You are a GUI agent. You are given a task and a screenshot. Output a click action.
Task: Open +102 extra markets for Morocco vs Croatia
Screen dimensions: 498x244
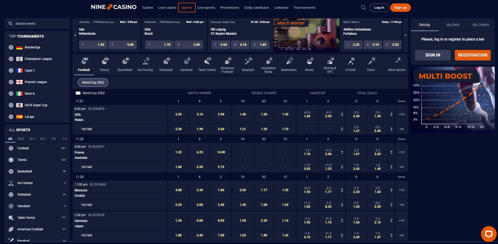[402, 190]
